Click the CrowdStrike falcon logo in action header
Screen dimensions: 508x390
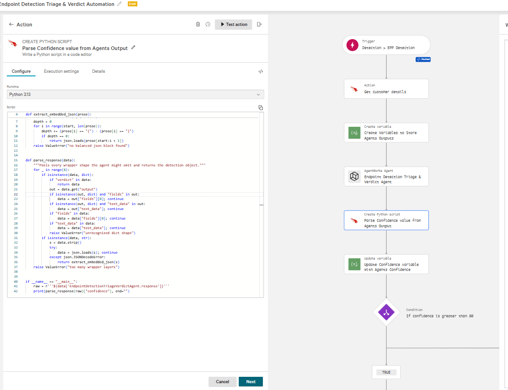pyautogui.click(x=13, y=43)
